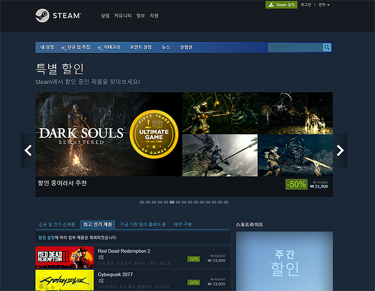Click Windows icon under Cyberpunk 2077
This screenshot has width=375, height=291.
point(101,281)
